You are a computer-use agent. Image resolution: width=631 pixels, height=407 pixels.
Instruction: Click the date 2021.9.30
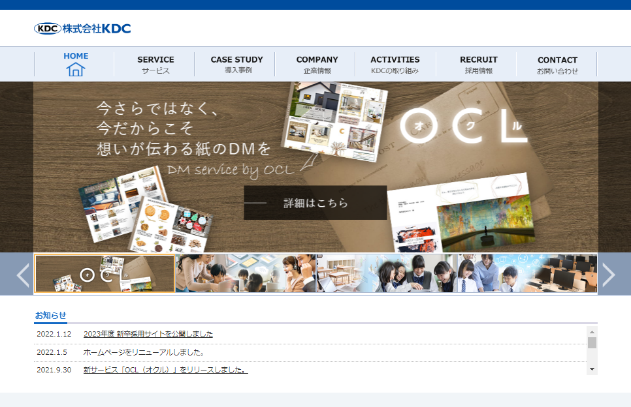[54, 370]
